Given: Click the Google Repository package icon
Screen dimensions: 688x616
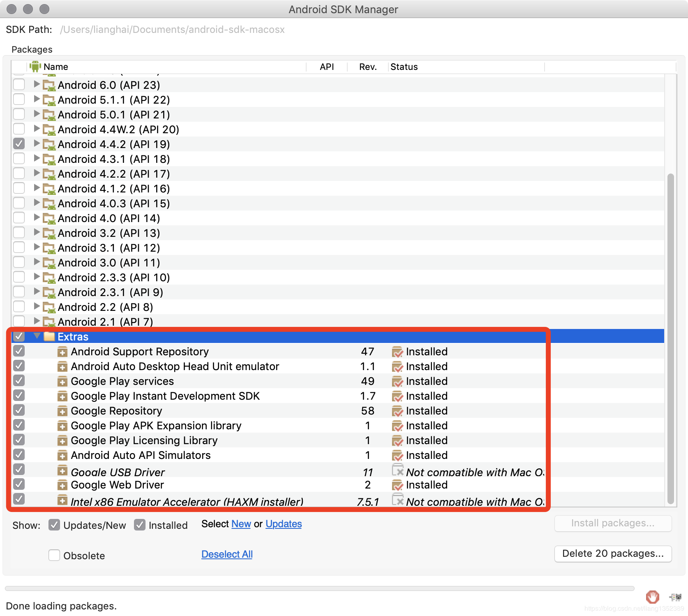Looking at the screenshot, I should point(62,411).
